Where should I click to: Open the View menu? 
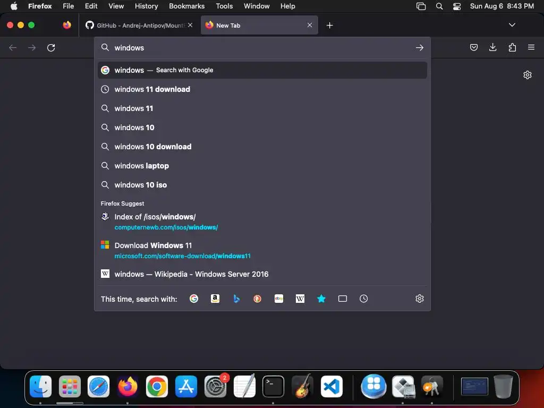pyautogui.click(x=116, y=6)
